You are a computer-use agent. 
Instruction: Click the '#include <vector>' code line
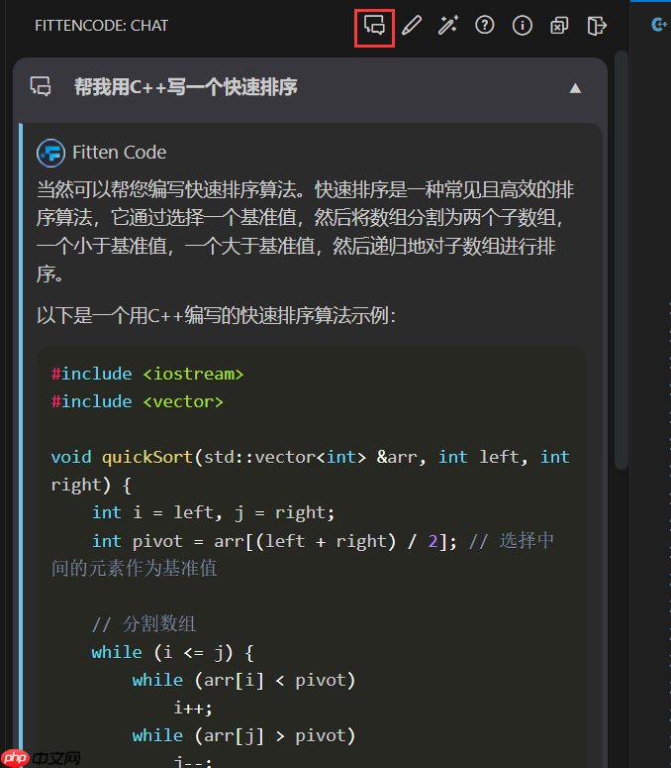tap(137, 401)
